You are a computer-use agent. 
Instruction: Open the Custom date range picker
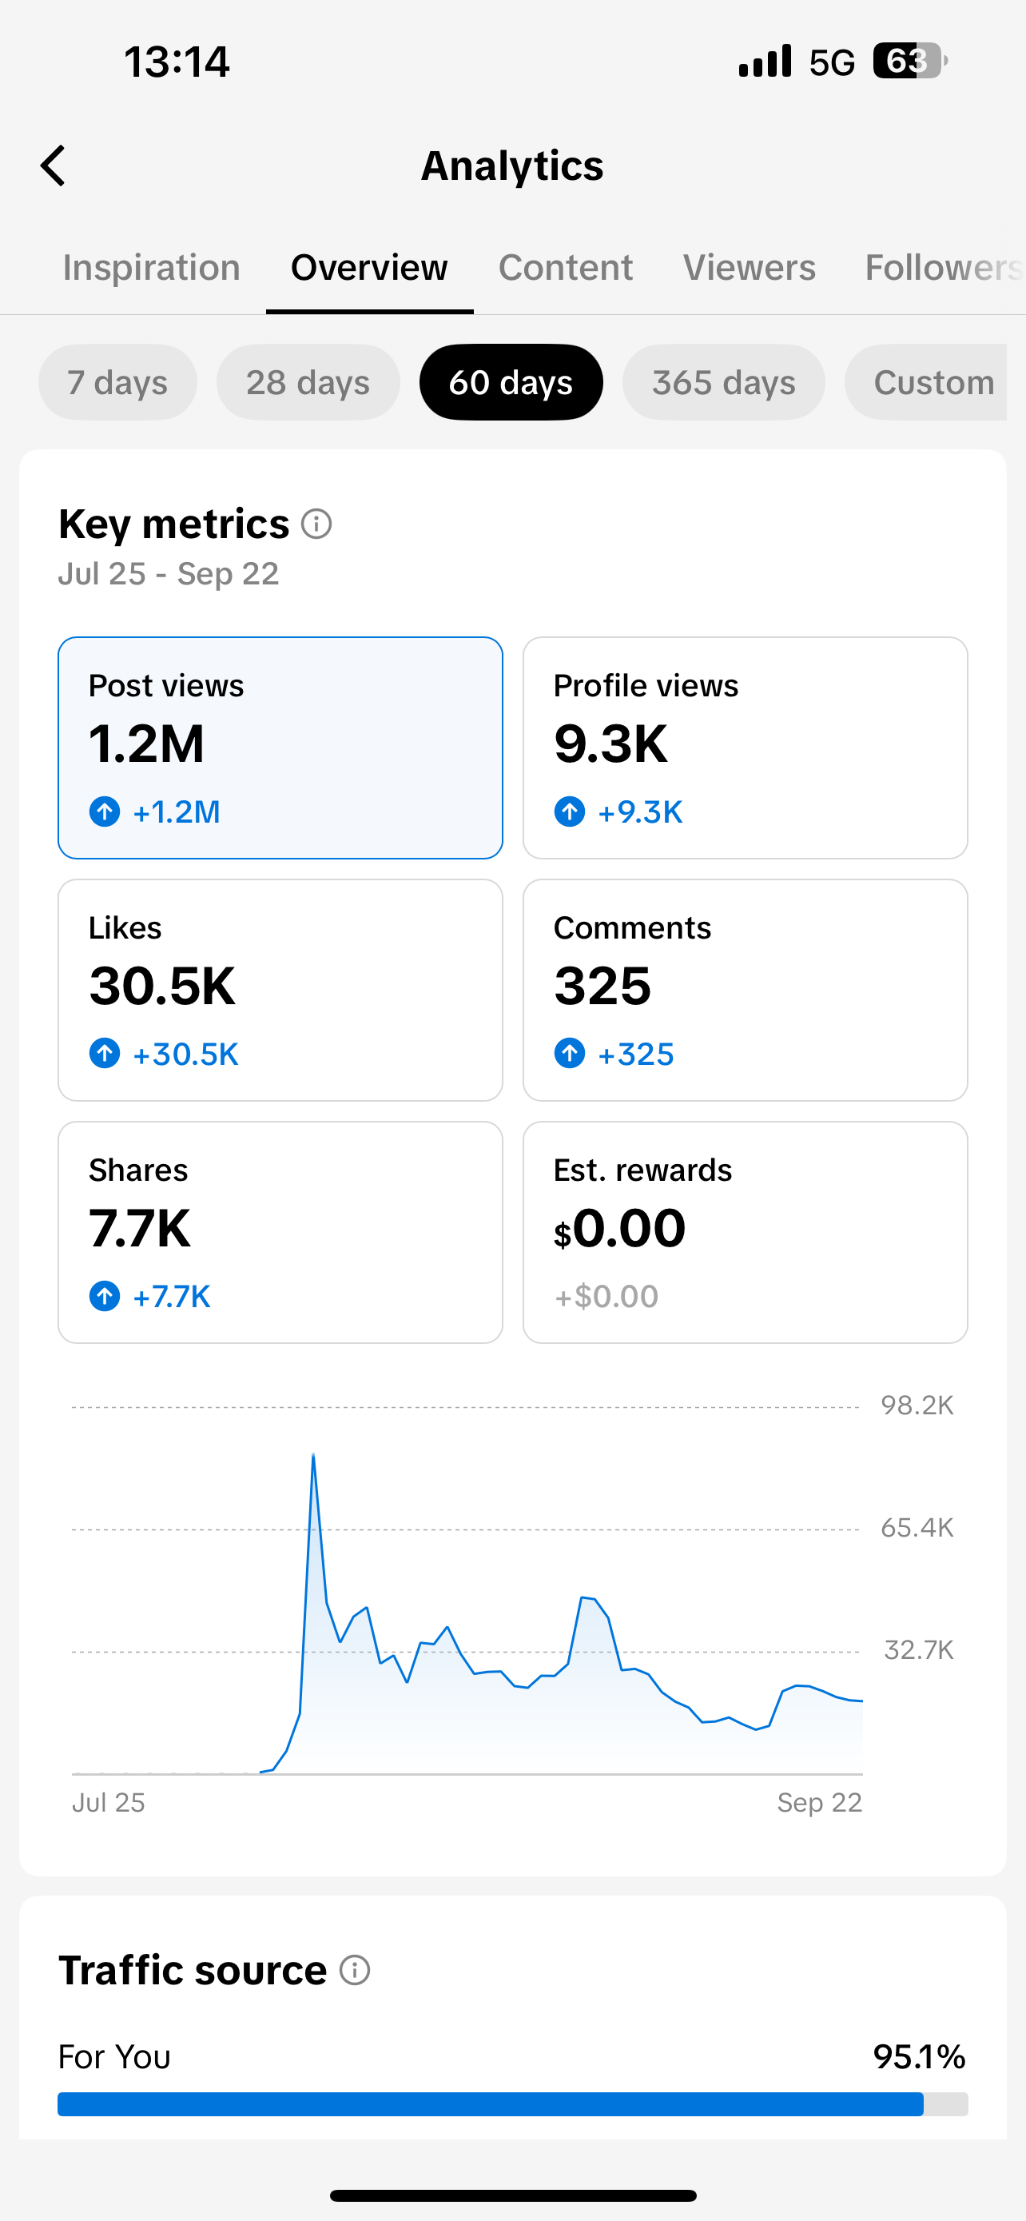click(x=926, y=382)
